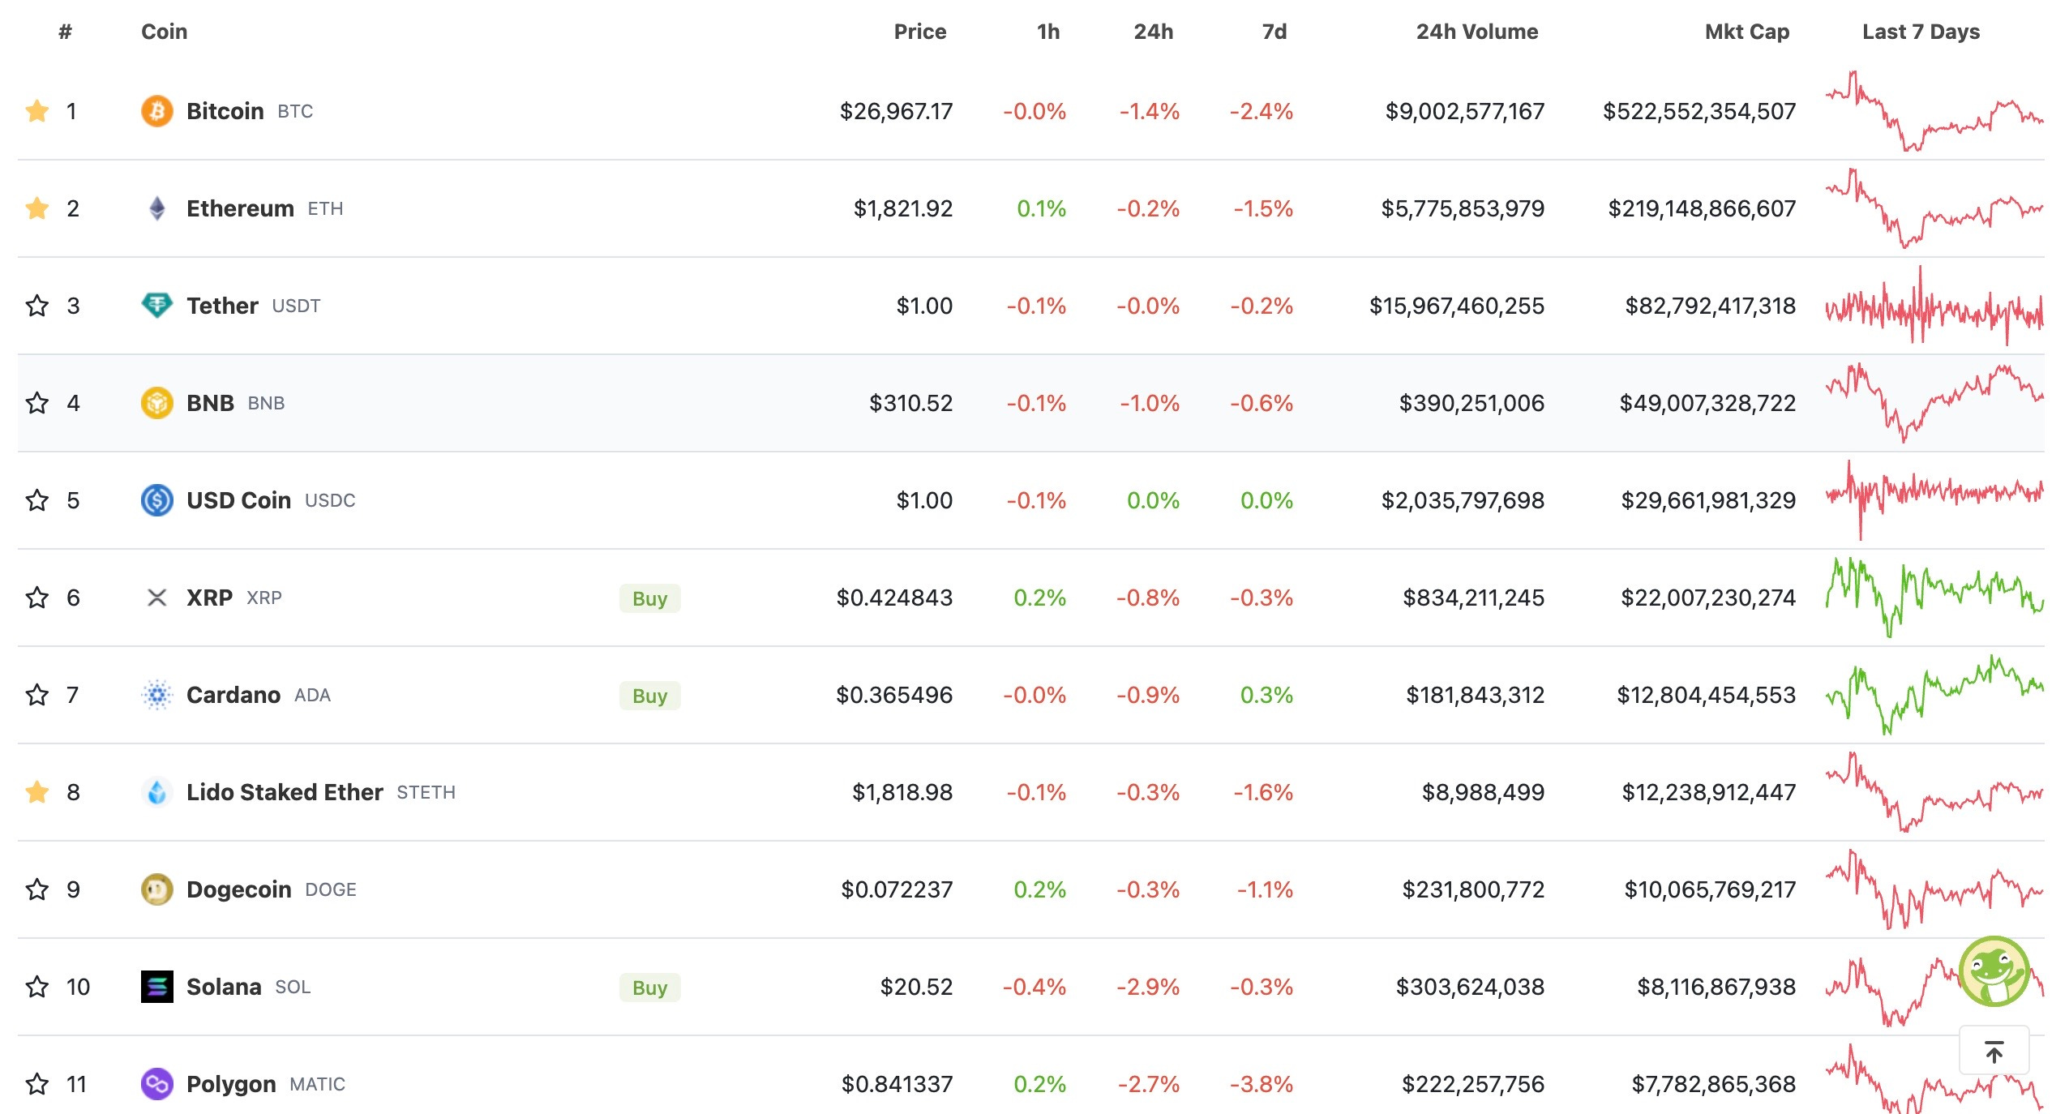Click the Tether coin logo
This screenshot has height=1114, width=2069.
(157, 306)
